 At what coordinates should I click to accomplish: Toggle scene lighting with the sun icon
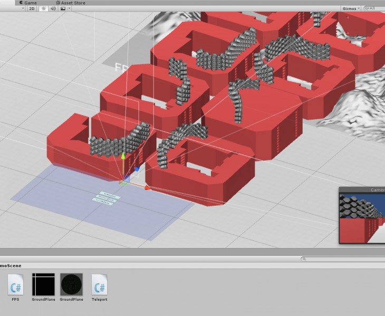coord(43,8)
